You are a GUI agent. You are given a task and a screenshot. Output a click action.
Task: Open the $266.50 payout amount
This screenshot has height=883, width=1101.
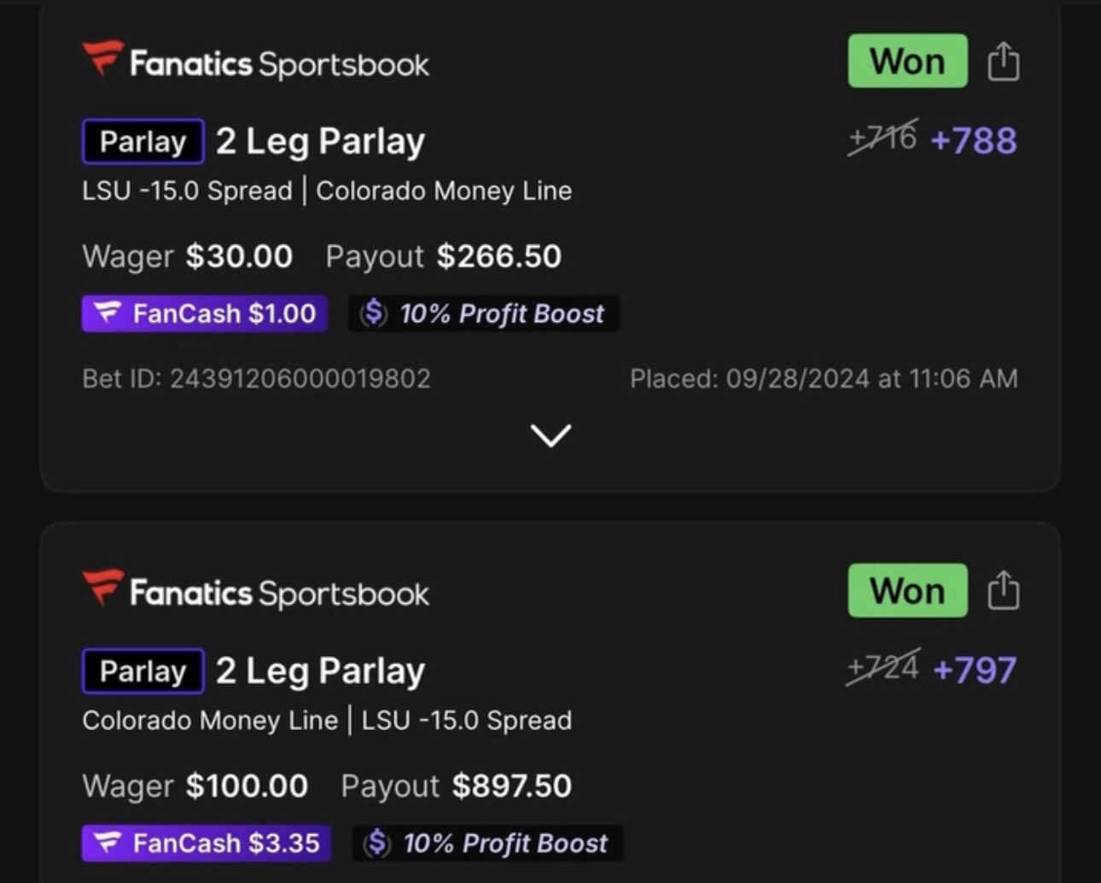click(x=499, y=256)
